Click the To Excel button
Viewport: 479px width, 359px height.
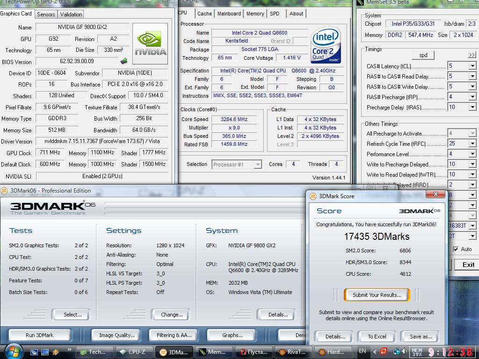coord(377,337)
